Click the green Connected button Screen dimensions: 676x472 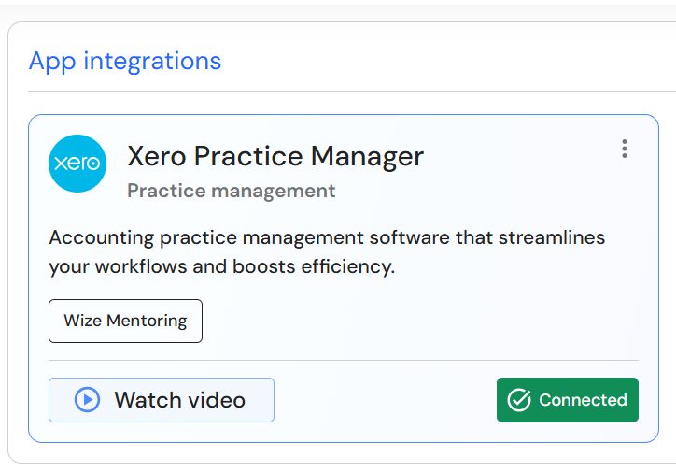567,400
